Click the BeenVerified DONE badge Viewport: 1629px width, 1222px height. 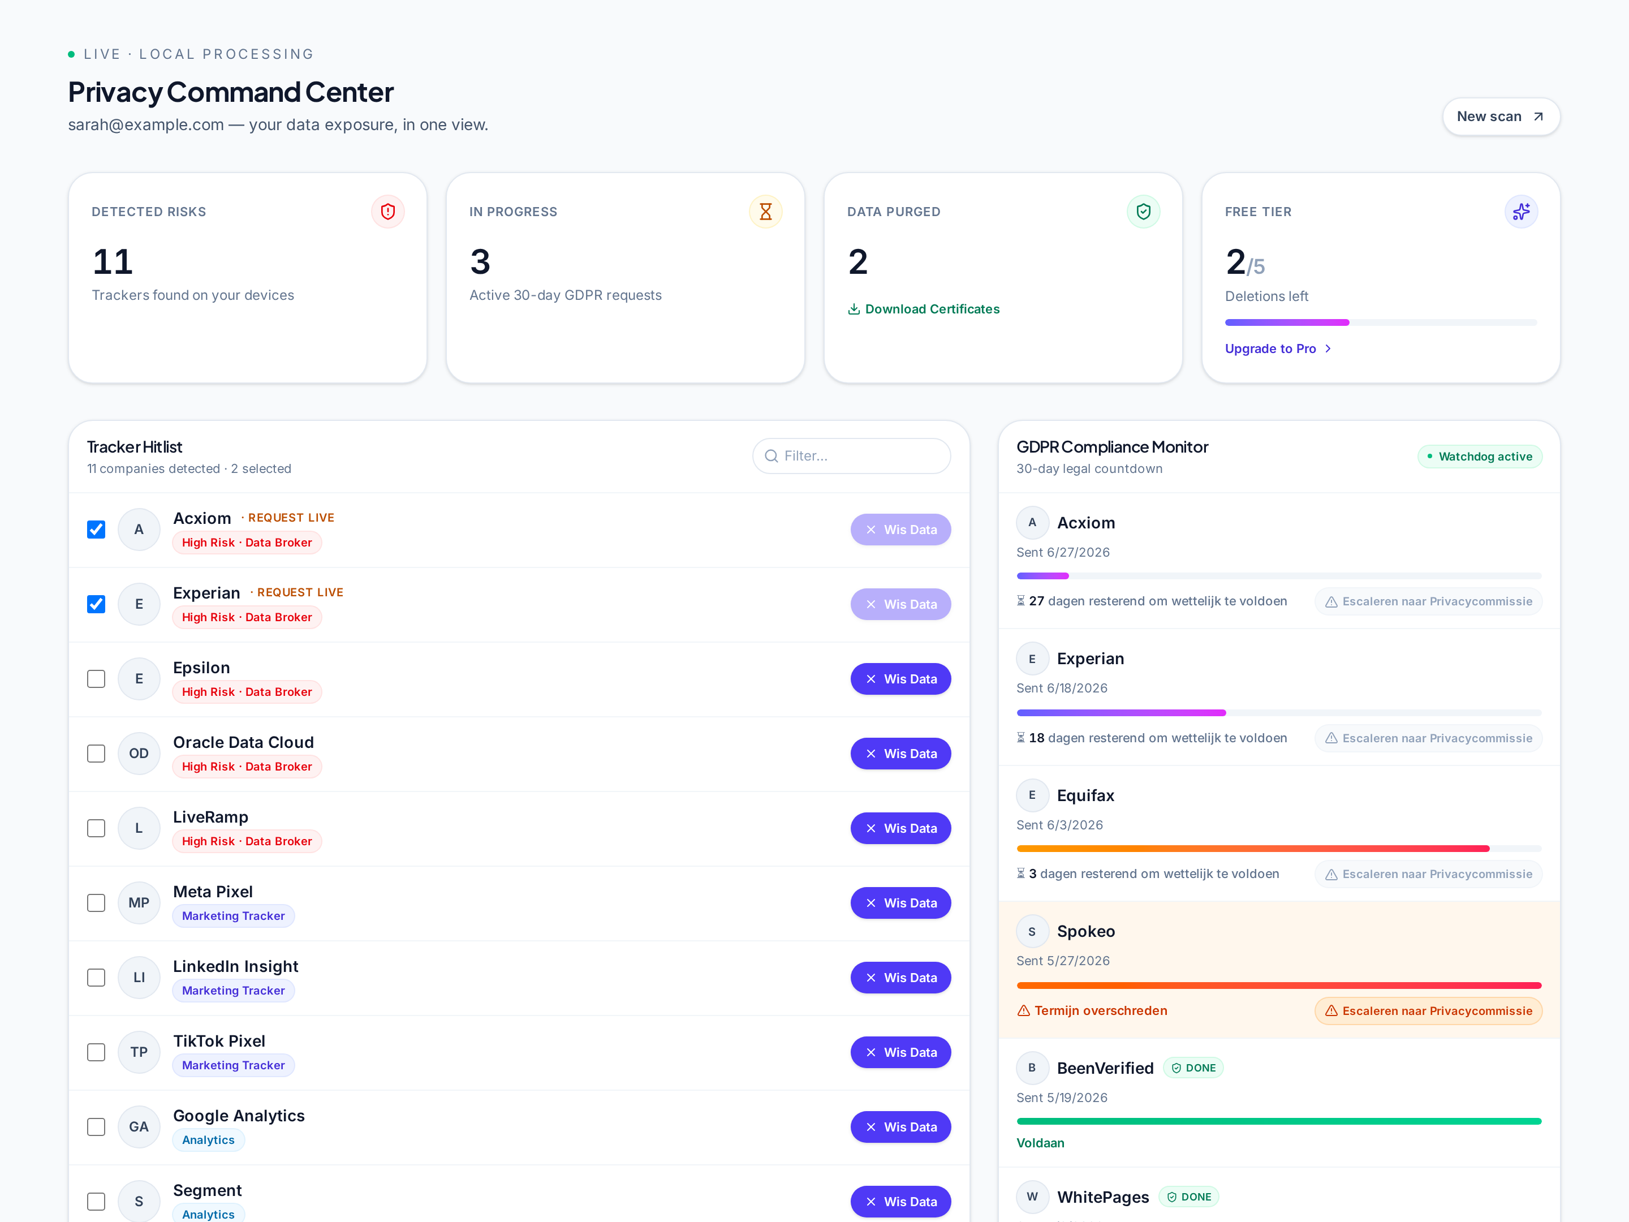coord(1193,1068)
